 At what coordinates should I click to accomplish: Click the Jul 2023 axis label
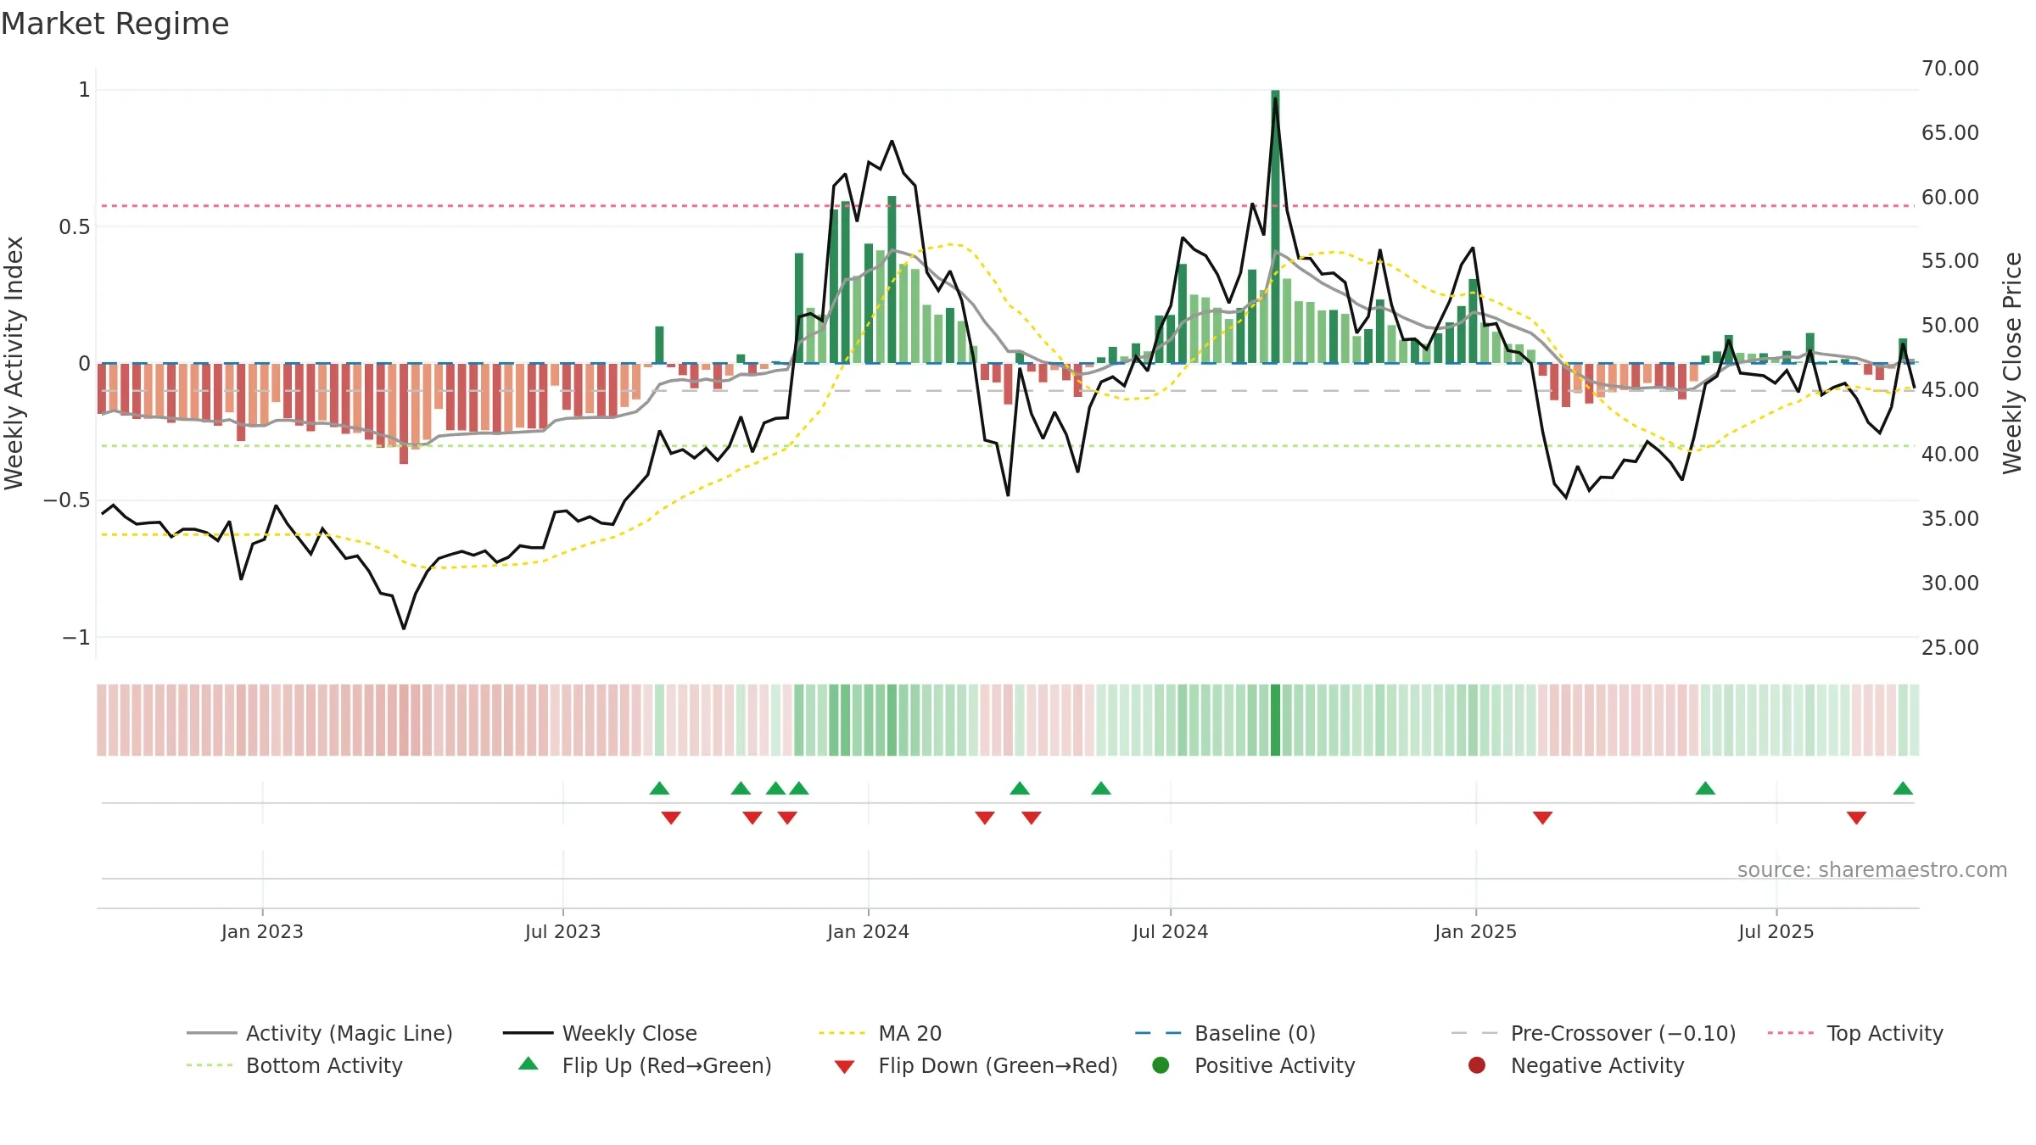[562, 932]
